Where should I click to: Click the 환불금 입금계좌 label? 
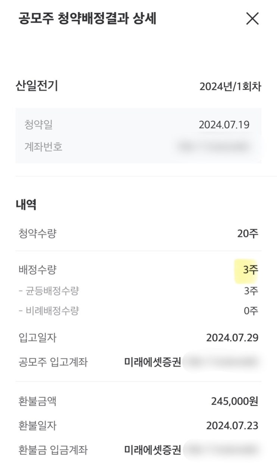[53, 449]
